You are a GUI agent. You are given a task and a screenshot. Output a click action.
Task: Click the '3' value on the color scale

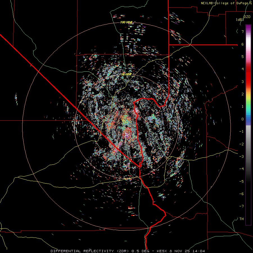tap(243, 82)
